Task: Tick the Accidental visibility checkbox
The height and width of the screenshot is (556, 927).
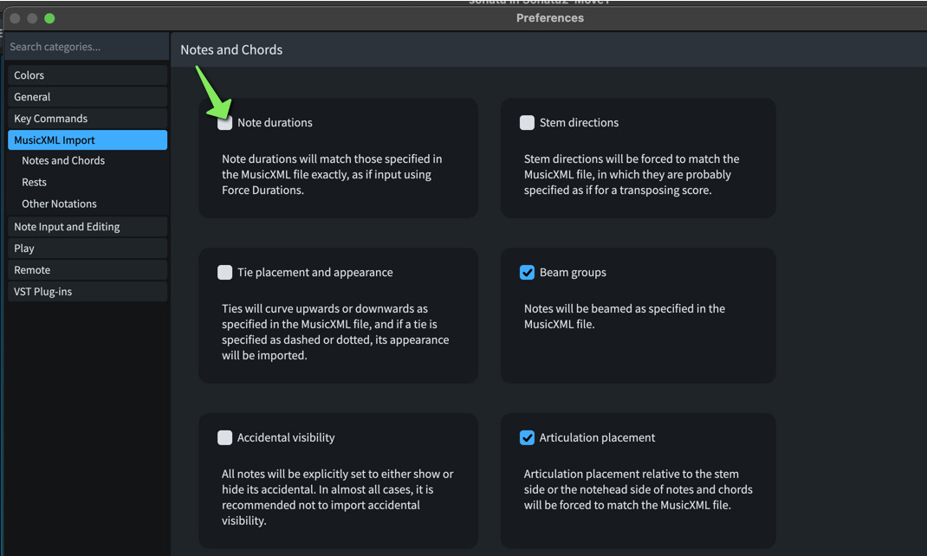Action: click(x=224, y=438)
